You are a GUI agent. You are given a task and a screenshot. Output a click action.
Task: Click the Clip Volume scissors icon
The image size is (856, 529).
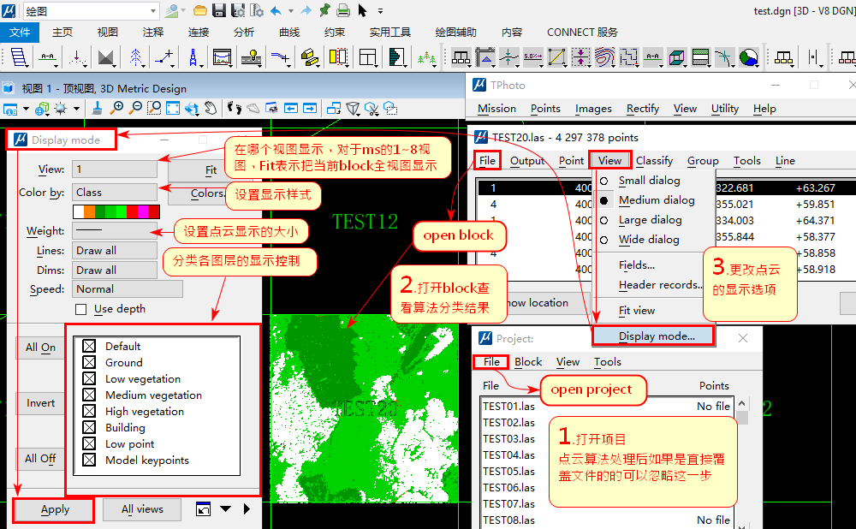coord(372,109)
